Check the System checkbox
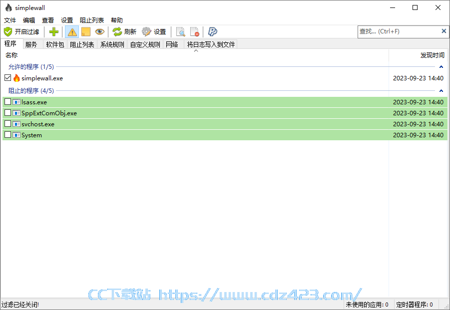The height and width of the screenshot is (310, 450). click(x=8, y=134)
